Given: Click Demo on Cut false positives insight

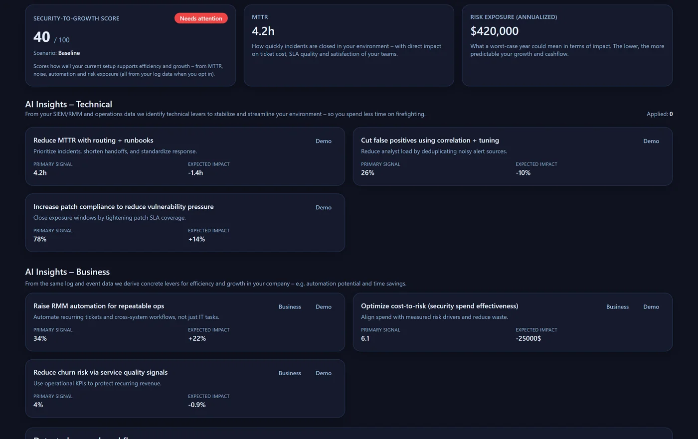Looking at the screenshot, I should 651,141.
